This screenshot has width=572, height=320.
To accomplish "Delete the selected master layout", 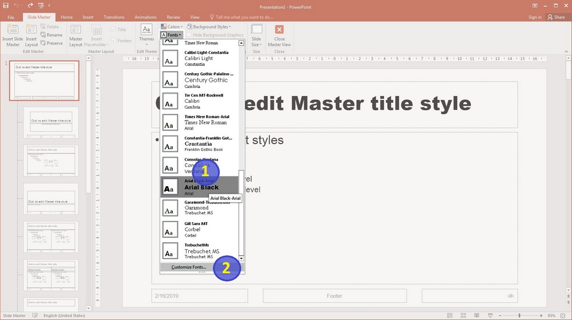I will (x=50, y=27).
